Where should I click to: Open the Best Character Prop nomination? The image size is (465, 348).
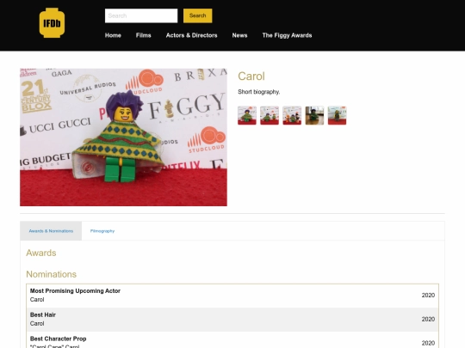pyautogui.click(x=232, y=340)
